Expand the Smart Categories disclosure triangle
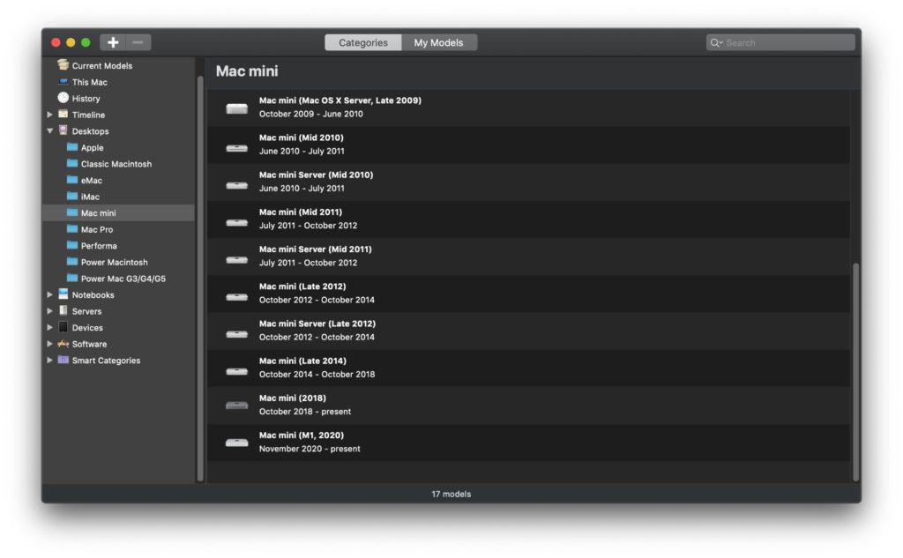 pos(49,360)
